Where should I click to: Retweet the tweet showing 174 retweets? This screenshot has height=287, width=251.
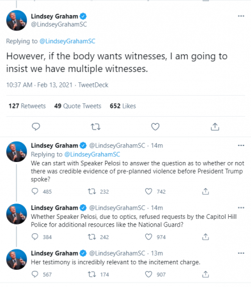(x=92, y=274)
